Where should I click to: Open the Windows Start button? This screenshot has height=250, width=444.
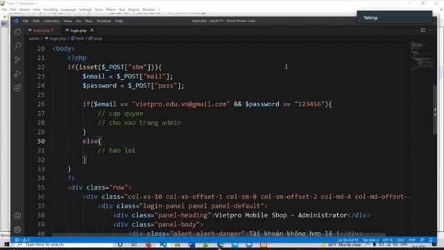pyautogui.click(x=6, y=244)
